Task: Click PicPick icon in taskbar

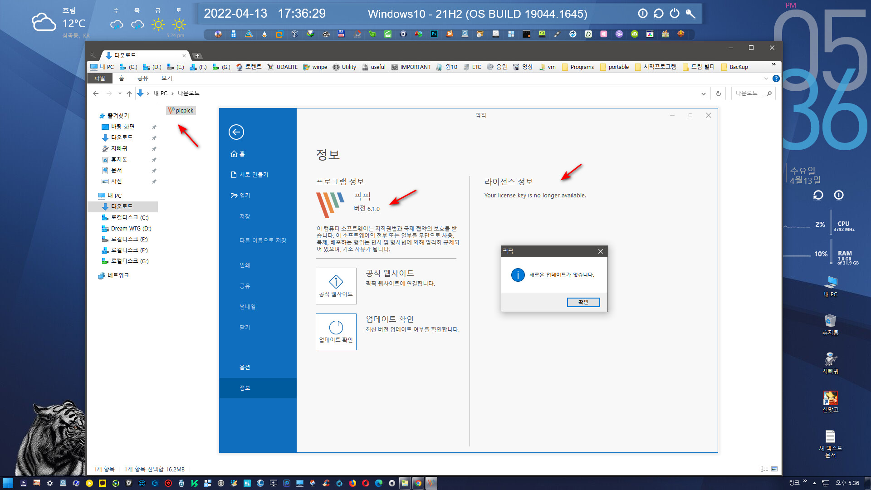Action: pos(431,483)
